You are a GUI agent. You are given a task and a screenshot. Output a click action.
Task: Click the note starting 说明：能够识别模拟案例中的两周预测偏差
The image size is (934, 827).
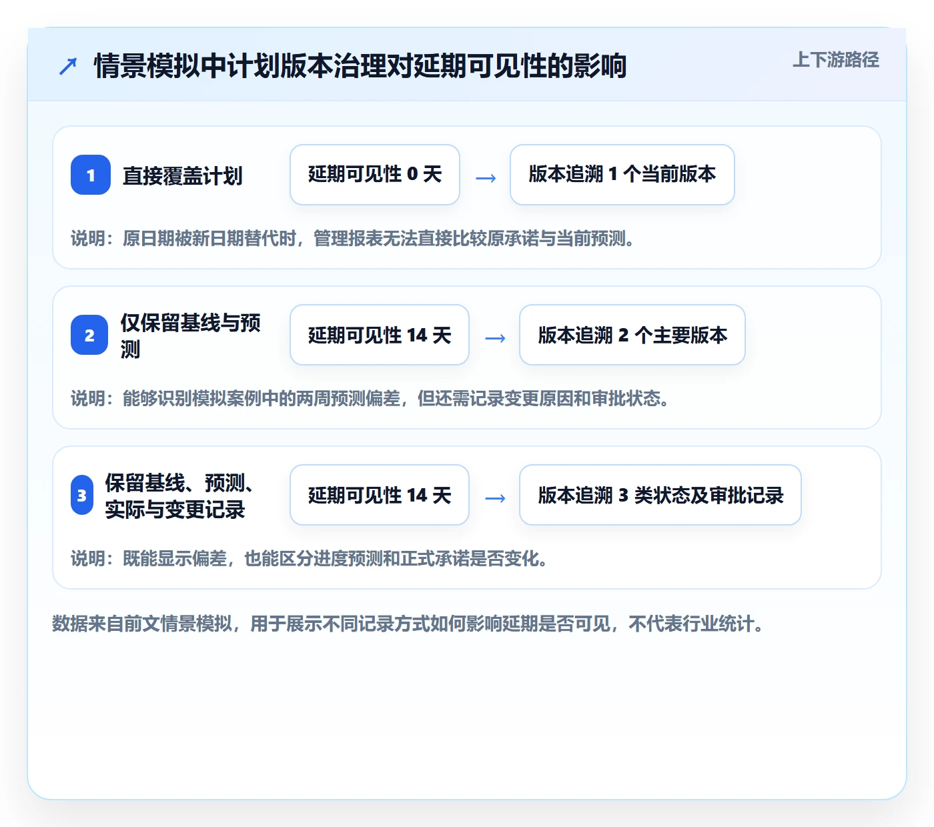click(x=370, y=398)
